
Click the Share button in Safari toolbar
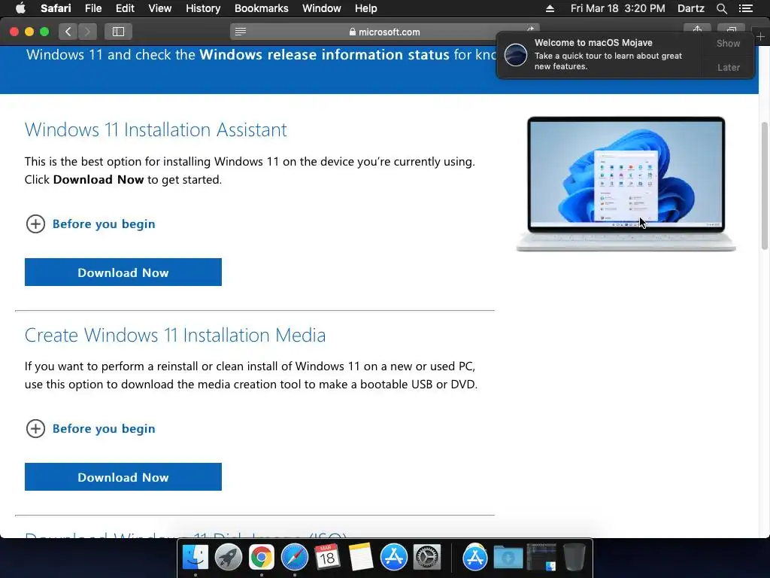697,29
